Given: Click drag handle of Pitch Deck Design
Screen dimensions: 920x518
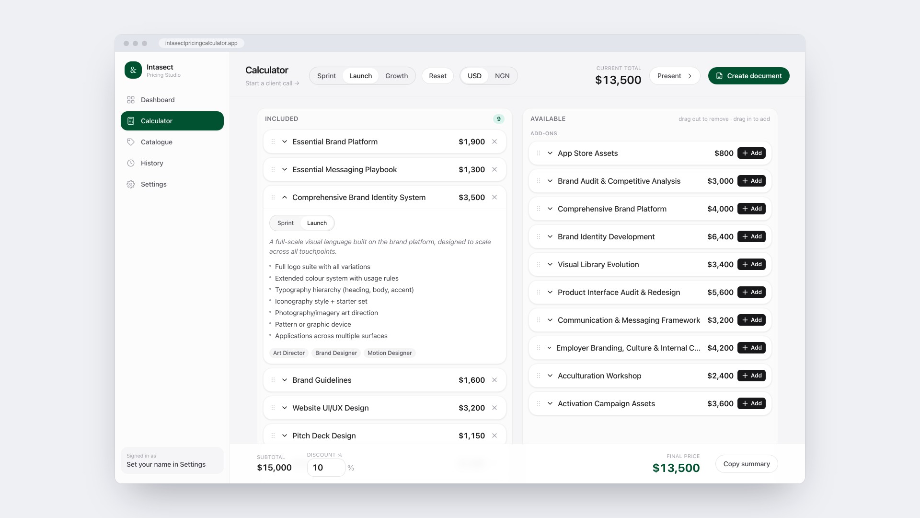Looking at the screenshot, I should pos(273,436).
